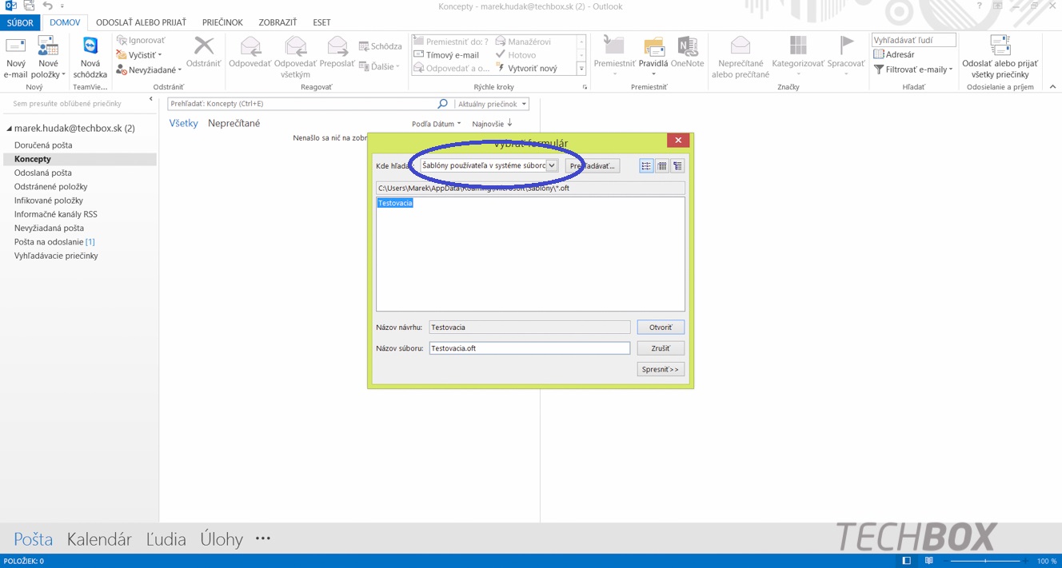Image resolution: width=1062 pixels, height=568 pixels.
Task: Switch to the ODOSLAŤ ALEBO PRIJAŤ tab
Action: (x=141, y=22)
